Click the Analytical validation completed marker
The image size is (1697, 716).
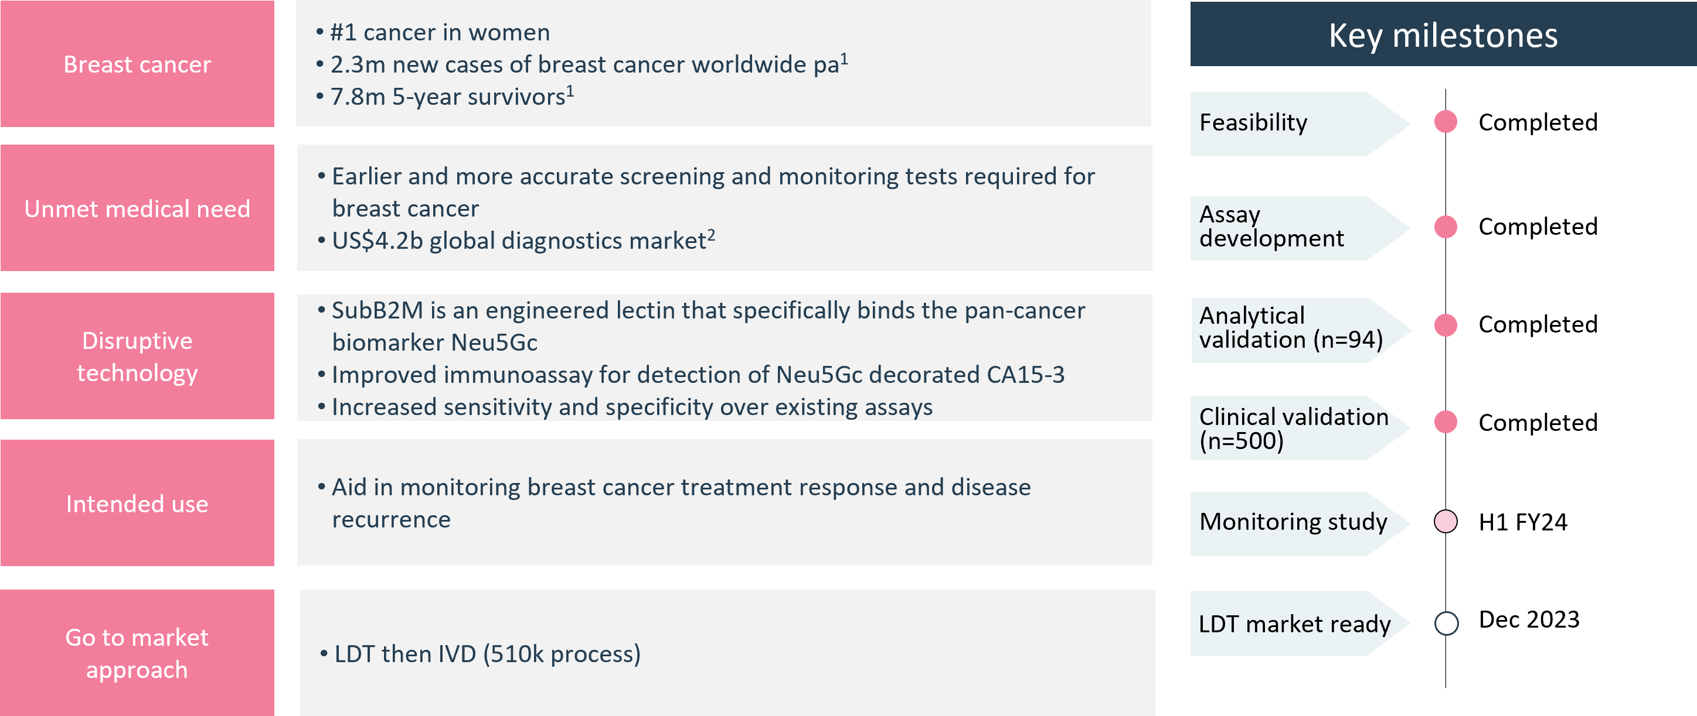tap(1446, 324)
